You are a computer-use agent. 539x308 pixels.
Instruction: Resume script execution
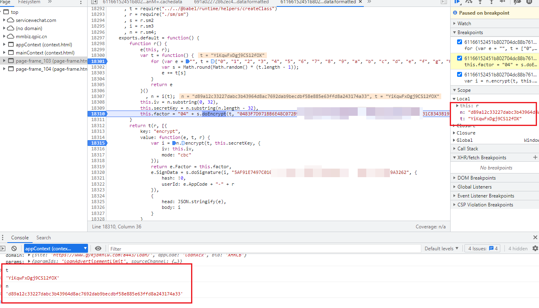[x=458, y=2]
